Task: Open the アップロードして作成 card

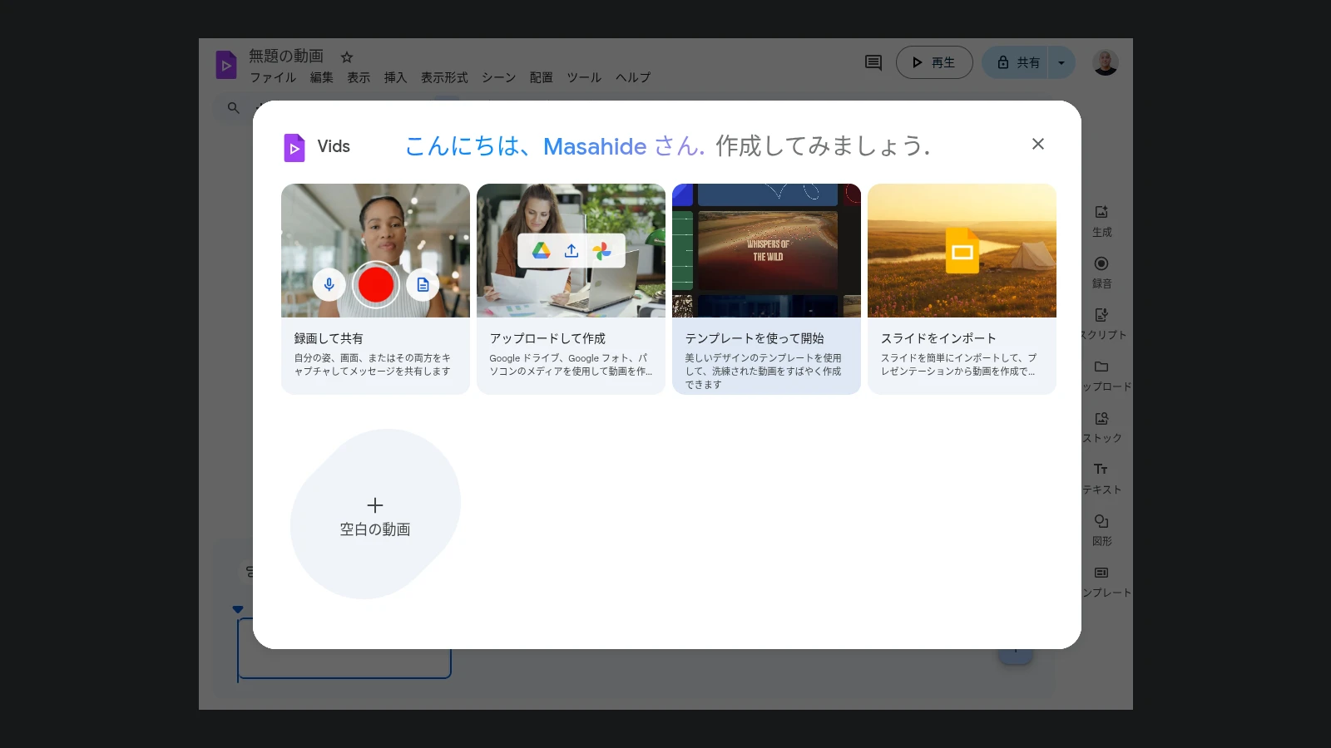Action: 571,288
